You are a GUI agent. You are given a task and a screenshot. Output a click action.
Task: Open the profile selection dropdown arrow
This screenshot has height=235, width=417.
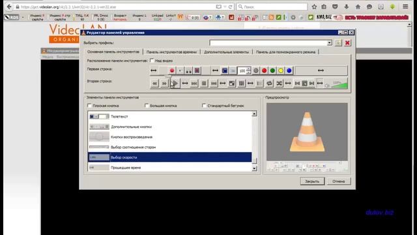(330, 42)
